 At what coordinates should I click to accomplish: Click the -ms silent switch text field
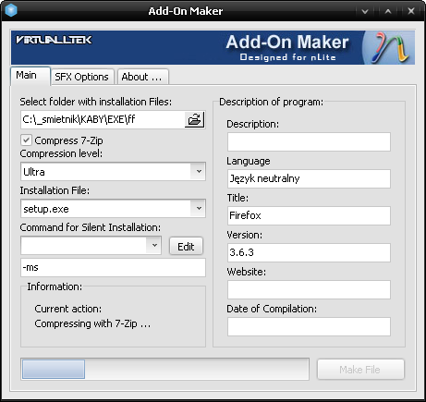point(113,267)
